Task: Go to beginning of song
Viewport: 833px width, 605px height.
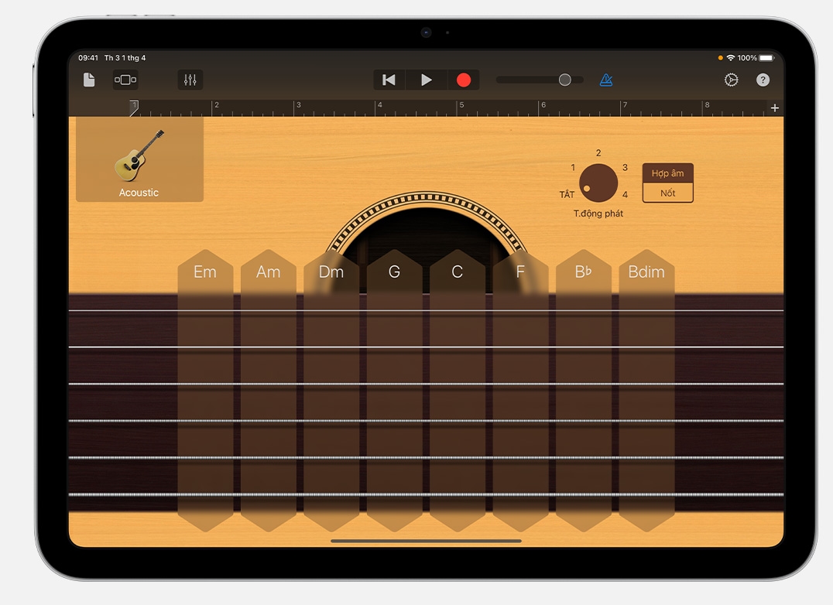Action: 389,80
